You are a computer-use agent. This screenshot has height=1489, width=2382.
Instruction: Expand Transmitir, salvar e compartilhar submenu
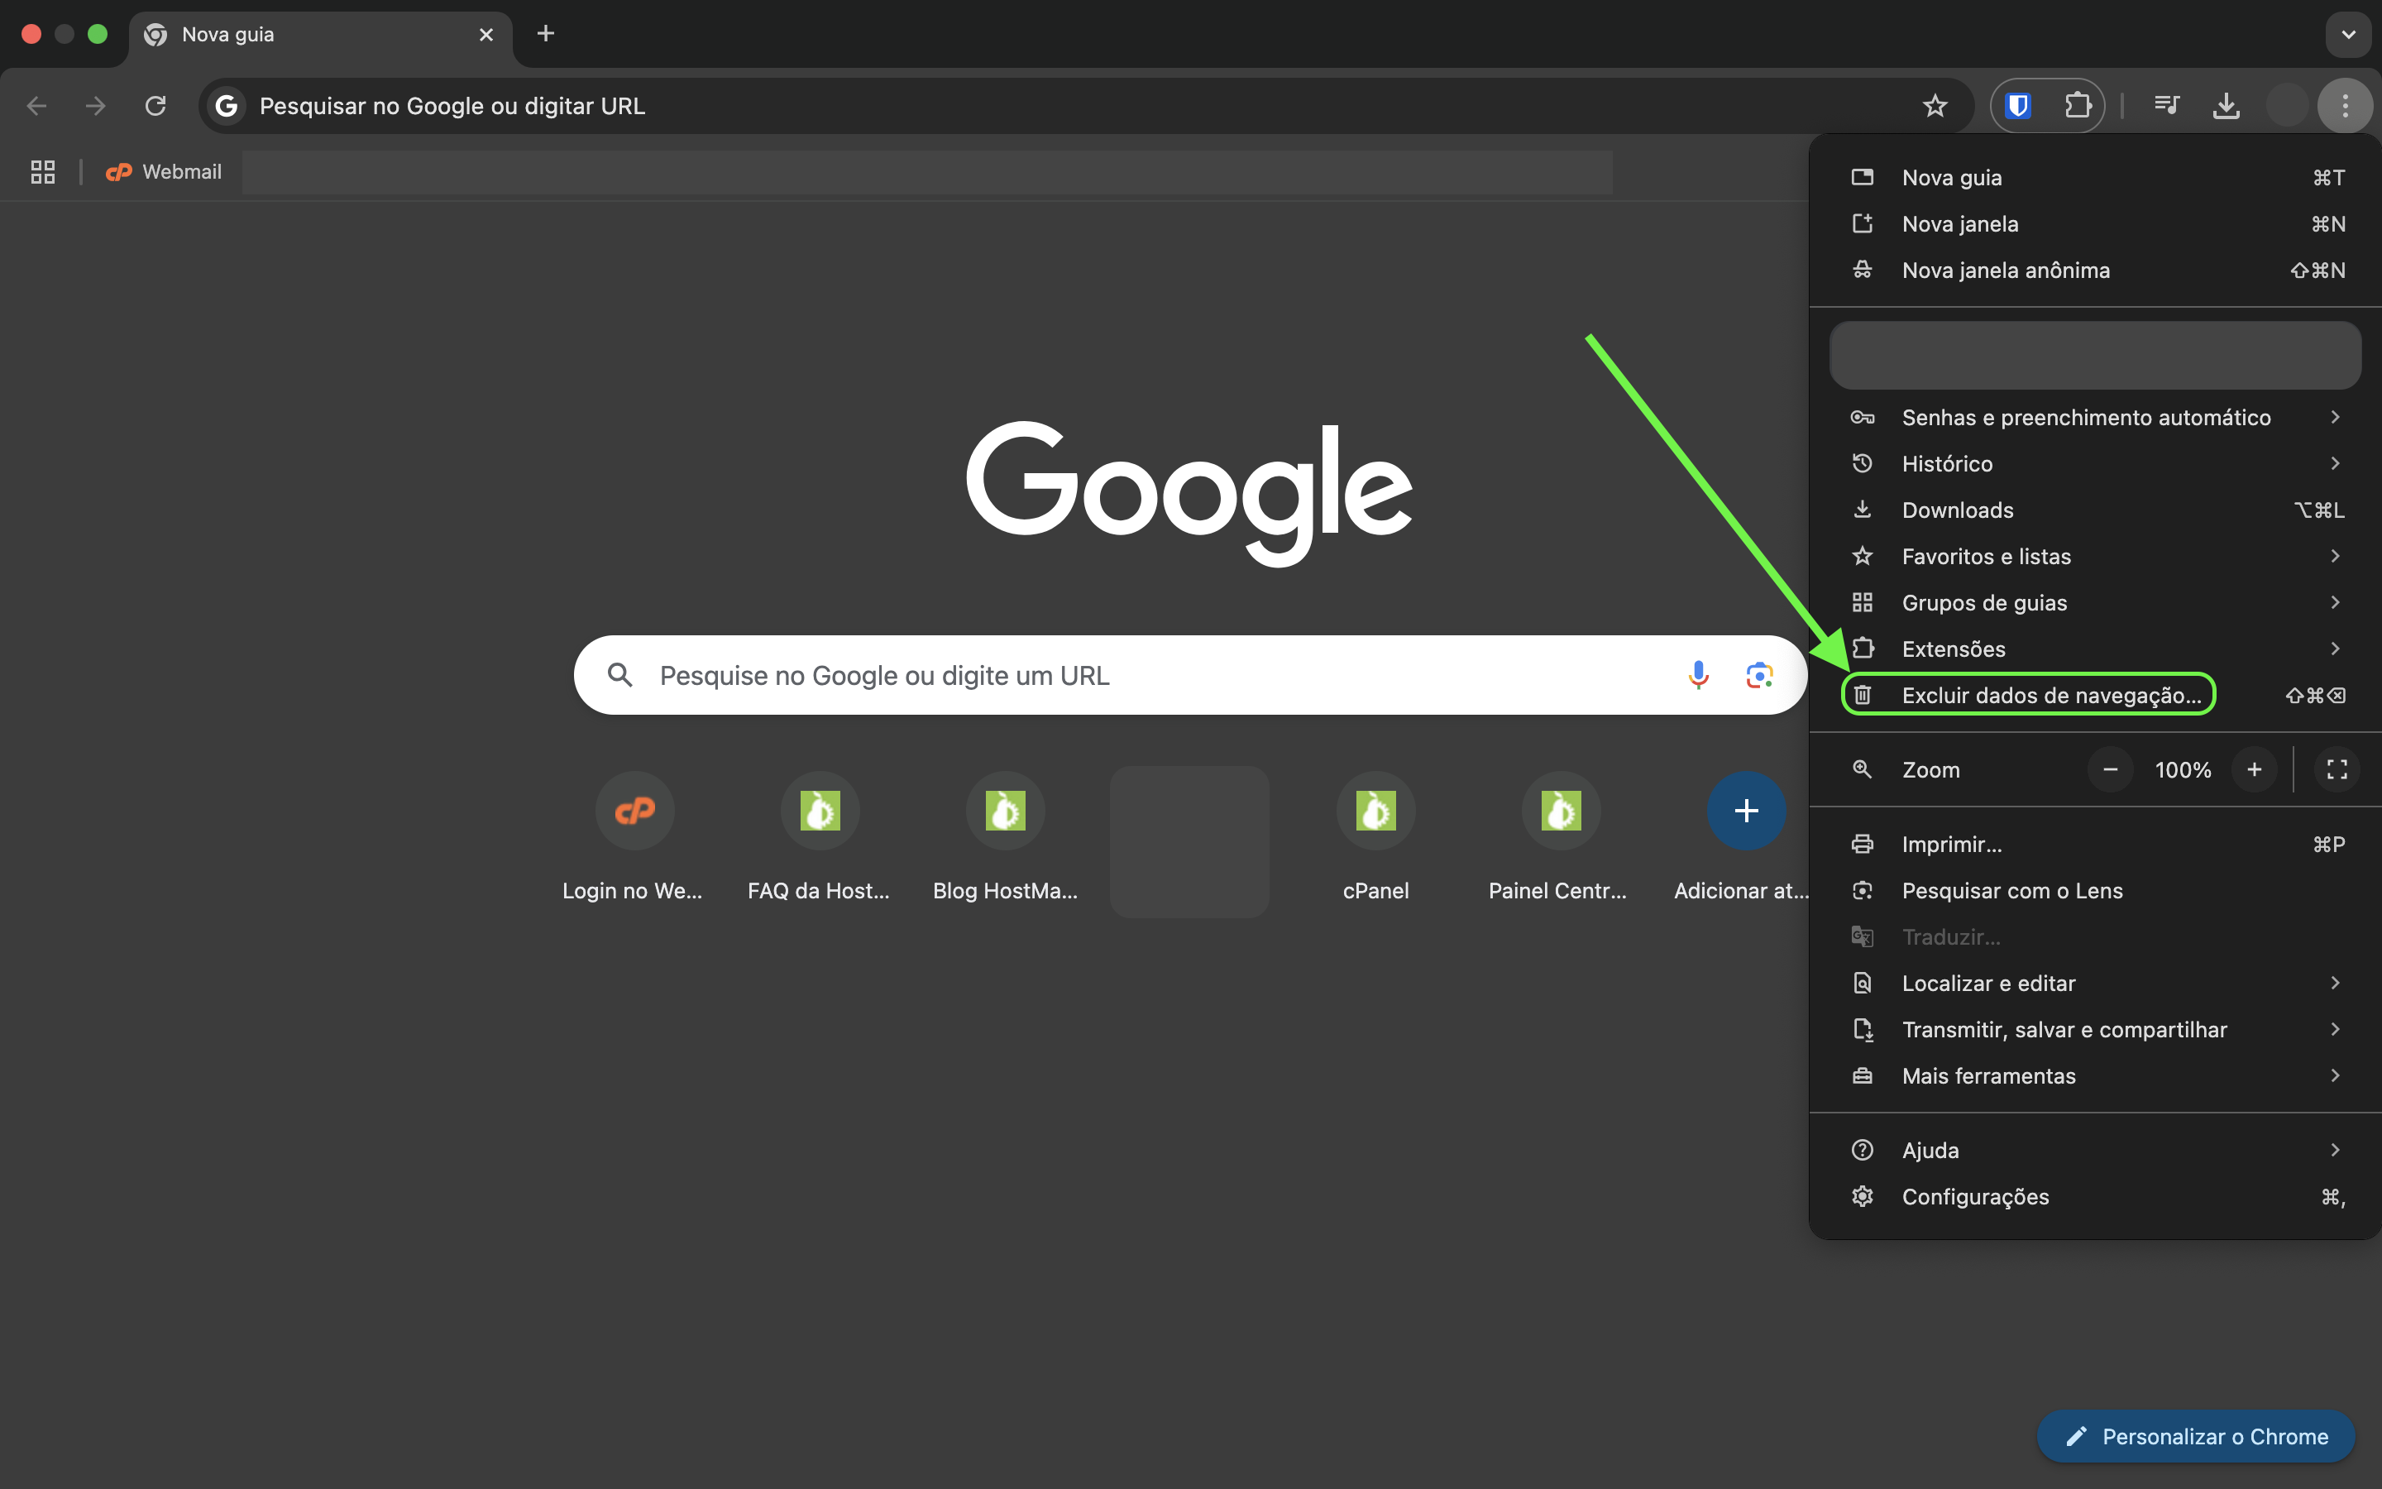click(2094, 1029)
